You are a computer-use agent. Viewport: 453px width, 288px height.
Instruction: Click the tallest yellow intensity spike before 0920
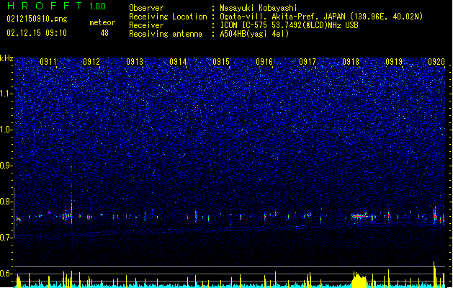click(x=434, y=274)
